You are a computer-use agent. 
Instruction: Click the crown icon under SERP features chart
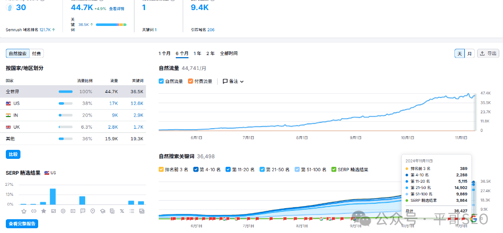[23, 211]
